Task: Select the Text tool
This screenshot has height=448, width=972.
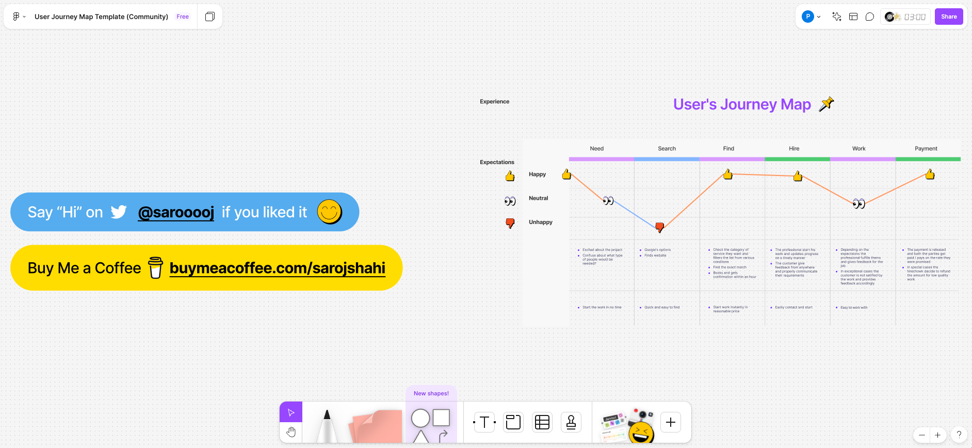Action: click(x=484, y=422)
